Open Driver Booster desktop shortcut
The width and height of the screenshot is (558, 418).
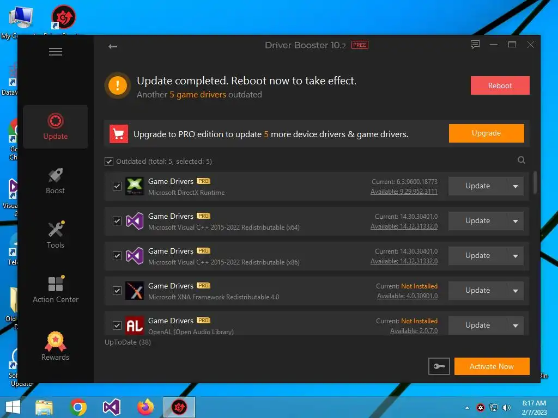pyautogui.click(x=63, y=17)
